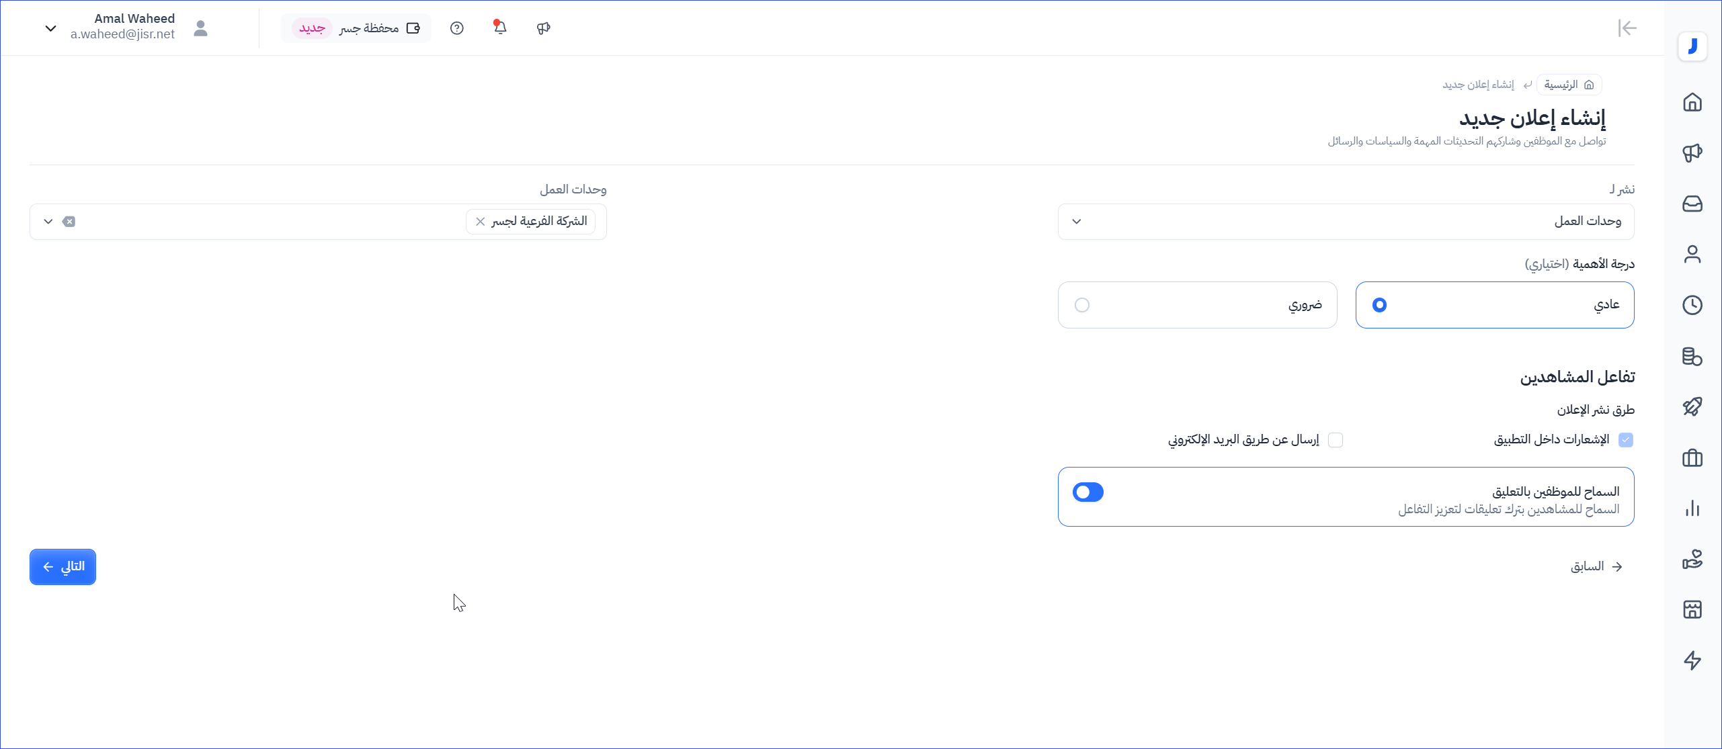Open the clock attendance sidebar icon
The height and width of the screenshot is (749, 1722).
(1692, 305)
